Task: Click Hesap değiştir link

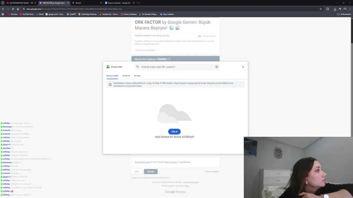Action: (x=163, y=35)
